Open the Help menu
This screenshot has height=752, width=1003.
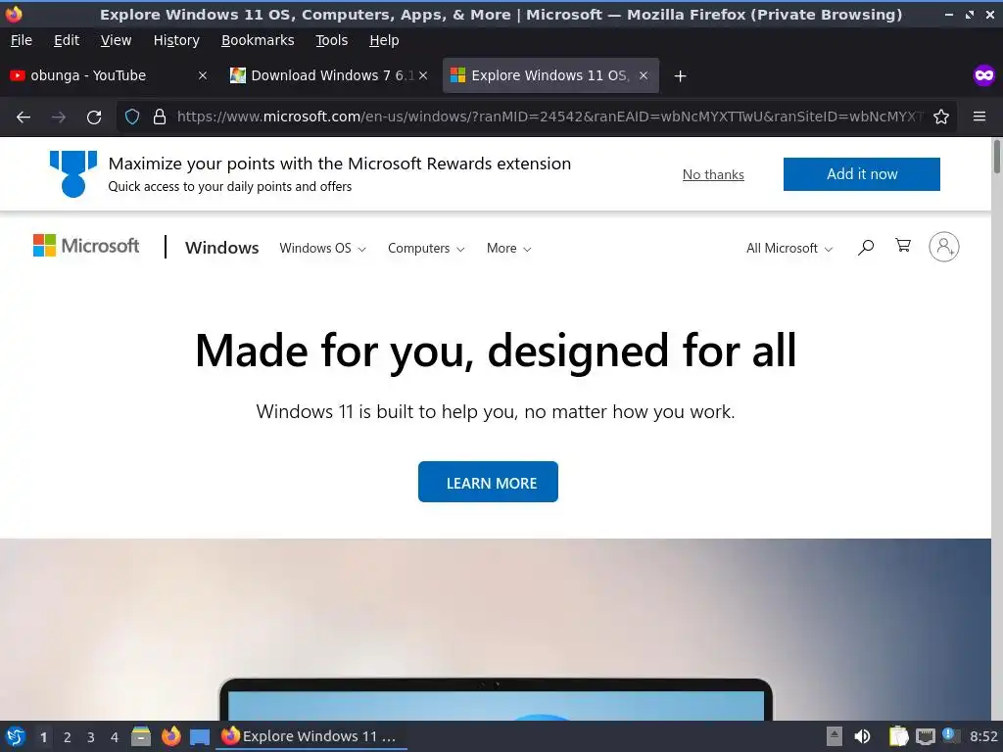pyautogui.click(x=384, y=40)
